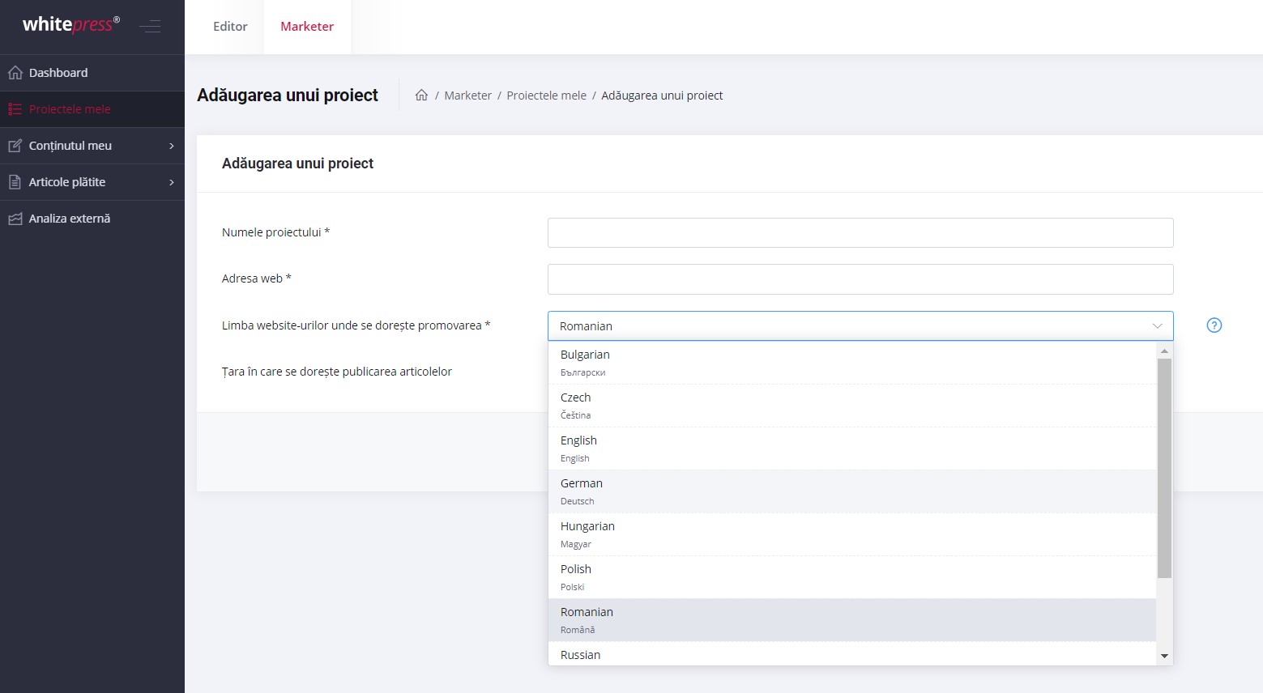Expand Conținutul meu submenu chevron

(x=171, y=146)
